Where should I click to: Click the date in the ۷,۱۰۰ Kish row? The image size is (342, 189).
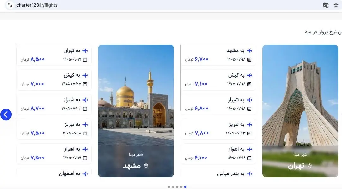click(236, 84)
